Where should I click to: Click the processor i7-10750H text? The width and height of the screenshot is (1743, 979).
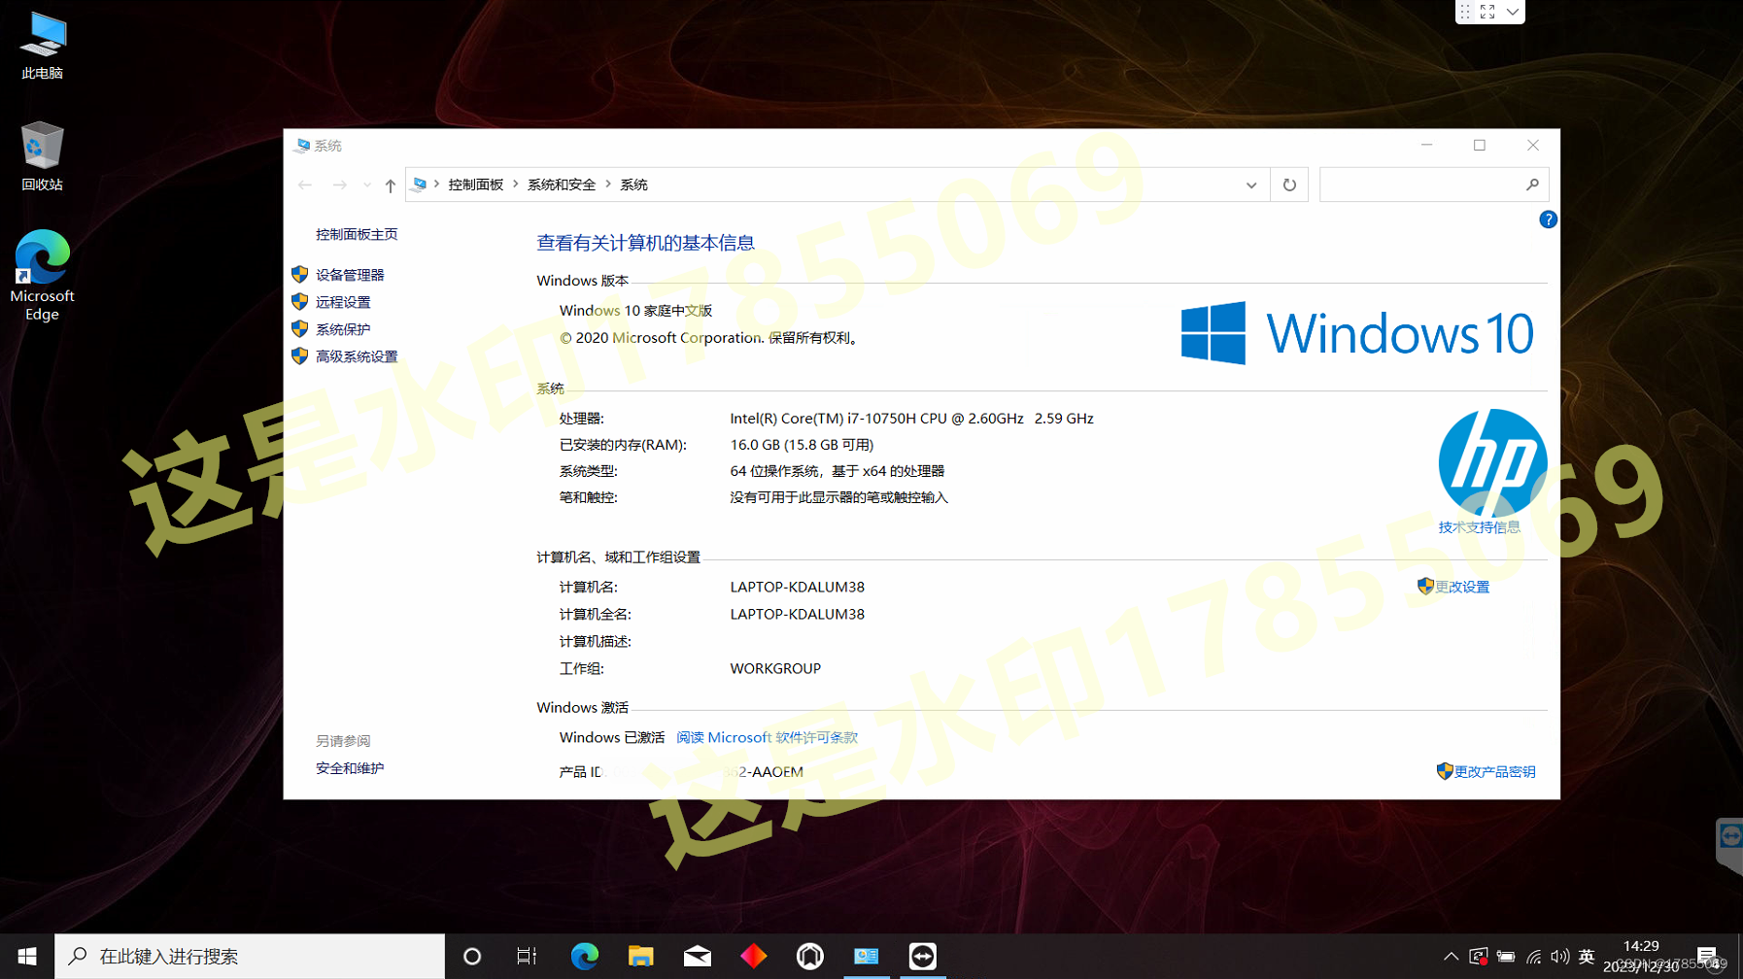pyautogui.click(x=911, y=418)
